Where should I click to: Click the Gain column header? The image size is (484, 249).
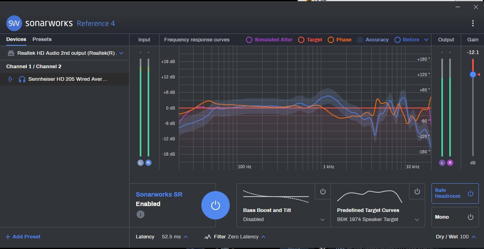tap(473, 40)
